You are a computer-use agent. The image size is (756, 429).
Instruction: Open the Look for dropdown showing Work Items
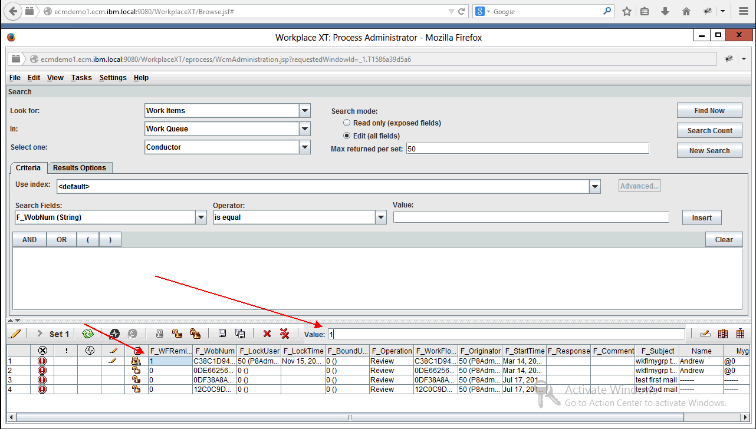pyautogui.click(x=304, y=111)
